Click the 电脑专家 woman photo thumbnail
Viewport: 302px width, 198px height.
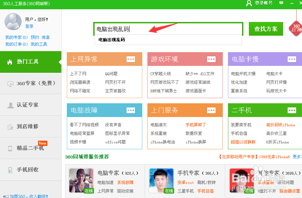point(81,180)
